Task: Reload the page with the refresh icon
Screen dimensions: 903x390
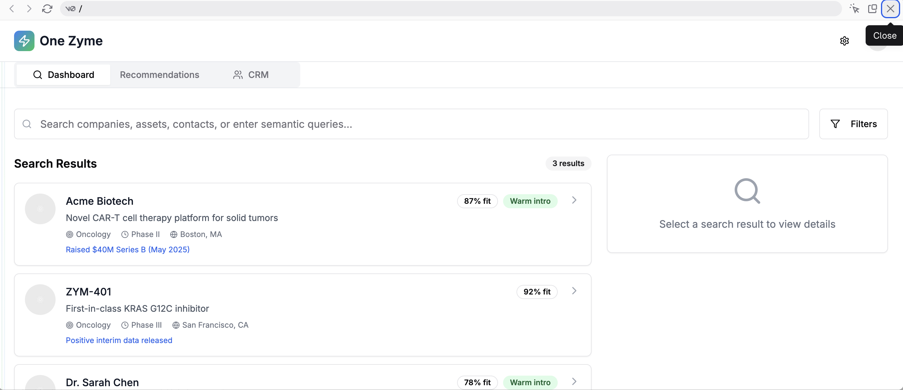Action: pyautogui.click(x=47, y=9)
